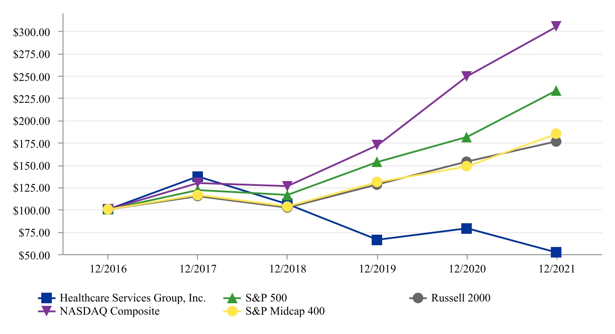Select the NASDAQ Composite legend text
The width and height of the screenshot is (615, 334).
click(x=110, y=312)
